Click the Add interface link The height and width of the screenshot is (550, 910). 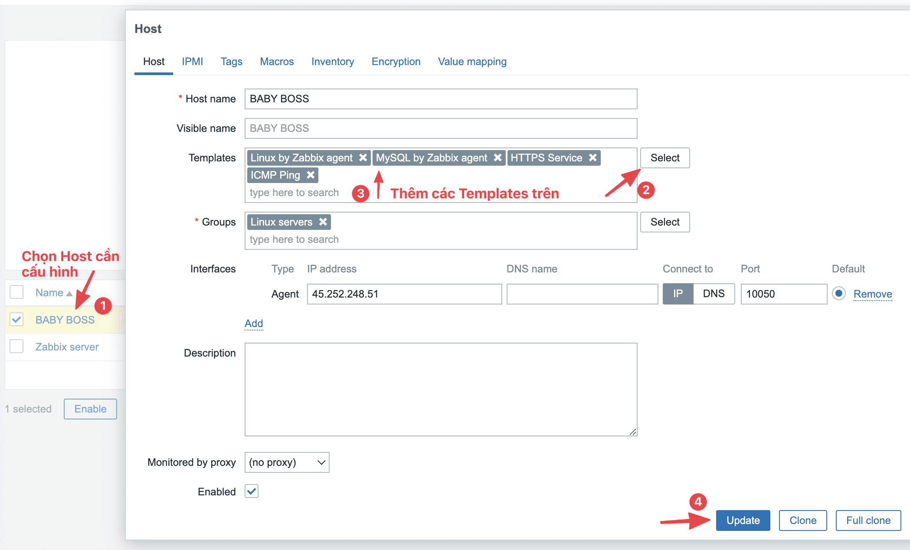click(x=254, y=324)
